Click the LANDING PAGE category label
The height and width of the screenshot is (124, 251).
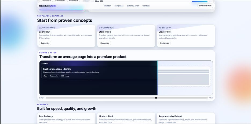(x=47, y=28)
